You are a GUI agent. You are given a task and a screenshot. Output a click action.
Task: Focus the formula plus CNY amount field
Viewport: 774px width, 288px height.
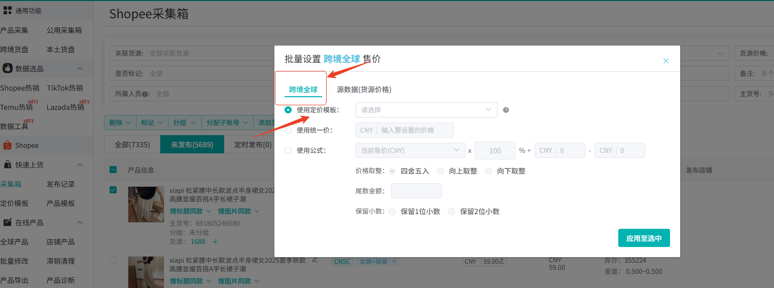pyautogui.click(x=559, y=150)
